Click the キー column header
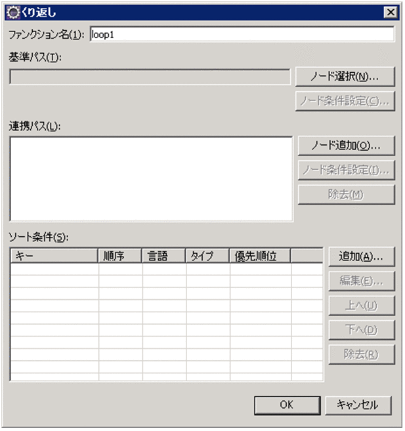 [x=54, y=256]
